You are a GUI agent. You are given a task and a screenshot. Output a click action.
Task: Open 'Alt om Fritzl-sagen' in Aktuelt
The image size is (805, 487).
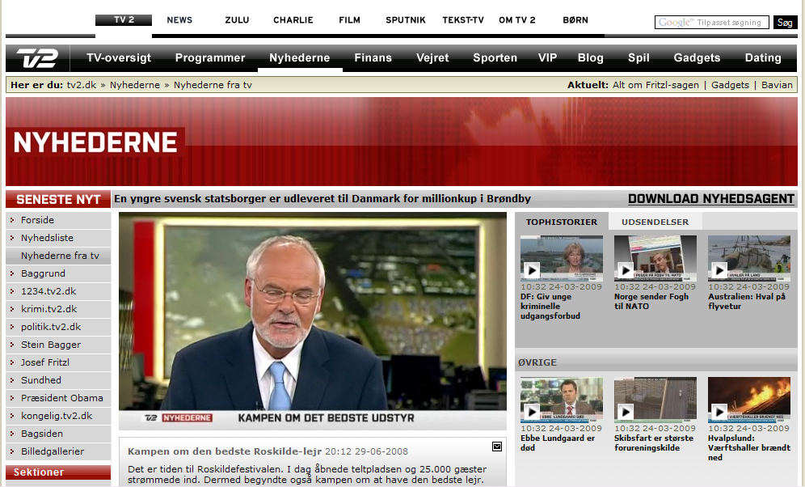(655, 85)
